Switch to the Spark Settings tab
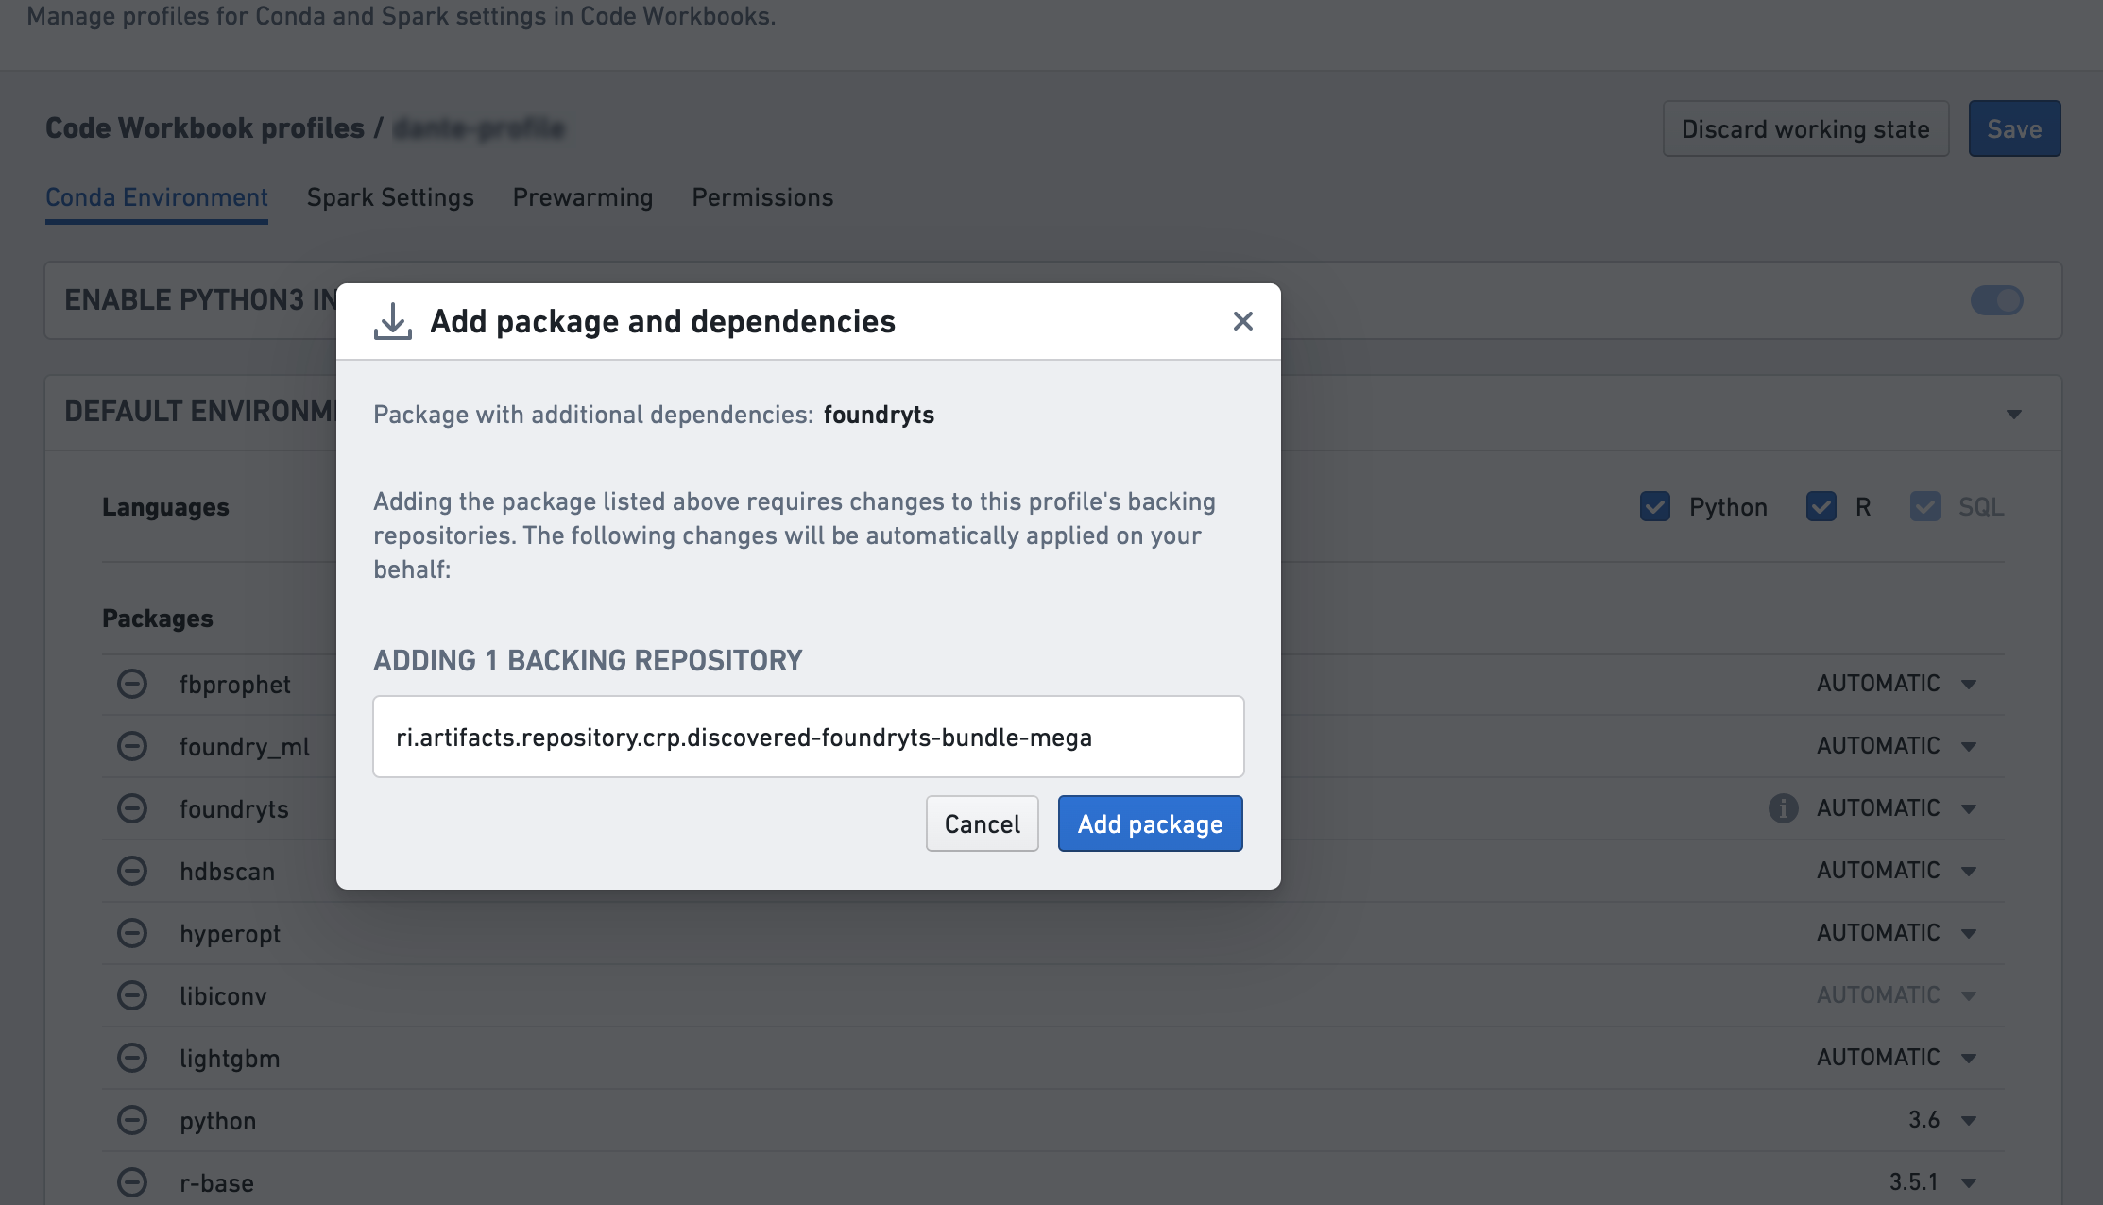Screen dimensions: 2103x1205 point(388,196)
